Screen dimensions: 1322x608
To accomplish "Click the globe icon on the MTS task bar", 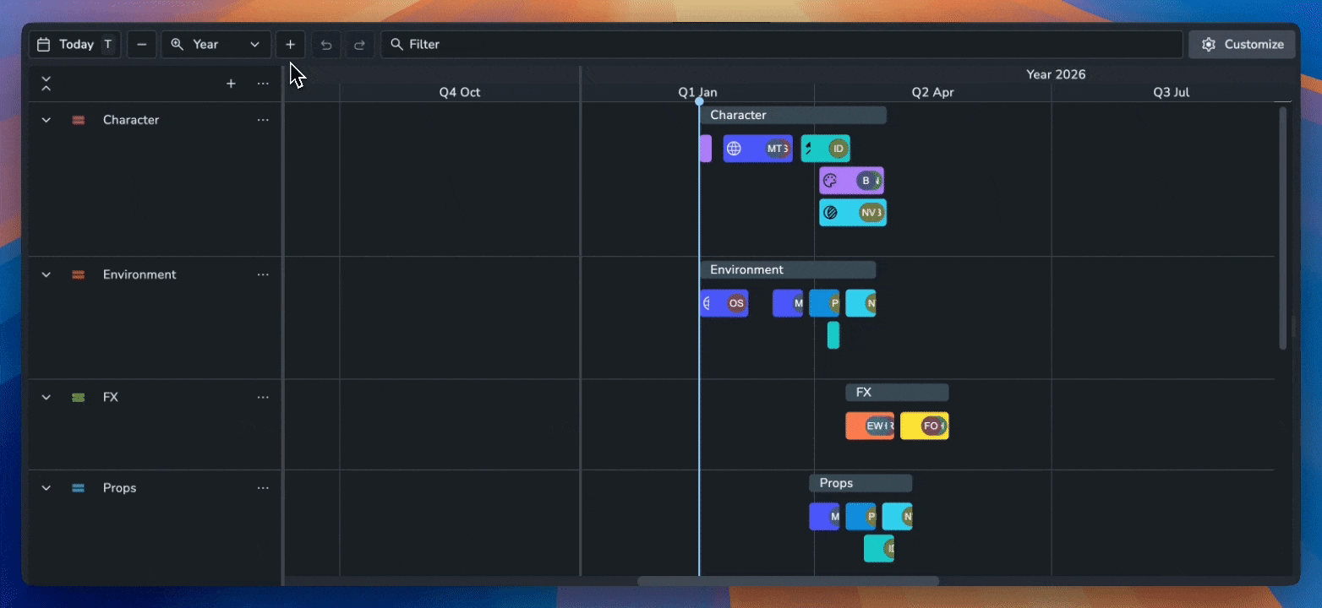I will click(x=735, y=148).
